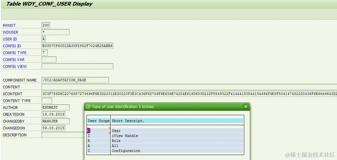The height and width of the screenshot is (160, 337).
Task: Click the CONTENT label
Action: tap(11, 87)
